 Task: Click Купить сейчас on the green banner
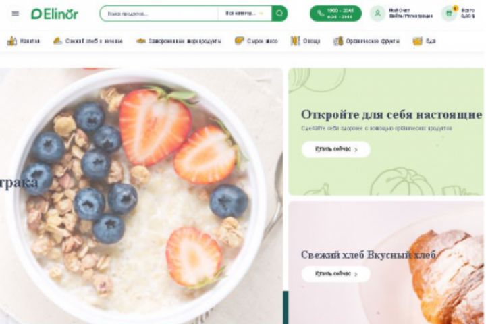click(336, 149)
